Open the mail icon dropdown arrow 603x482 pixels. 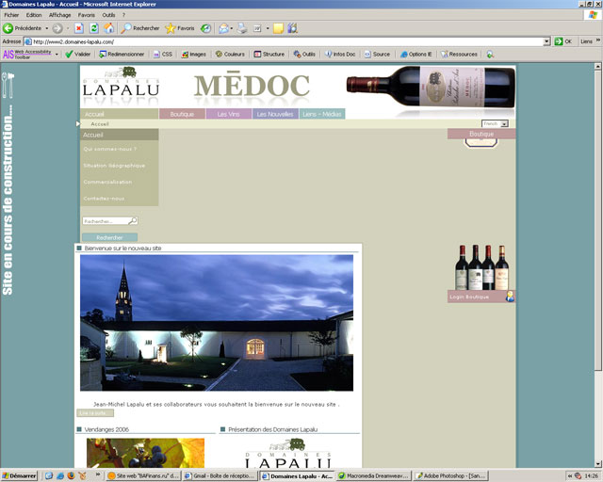coord(232,28)
